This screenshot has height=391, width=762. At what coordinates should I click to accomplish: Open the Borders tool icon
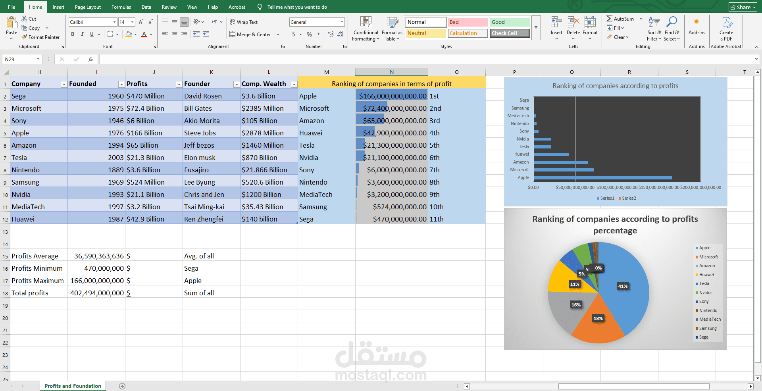click(110, 34)
